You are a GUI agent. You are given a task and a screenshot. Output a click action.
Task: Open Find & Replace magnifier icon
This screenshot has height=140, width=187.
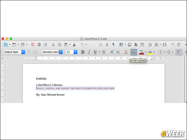101,45
